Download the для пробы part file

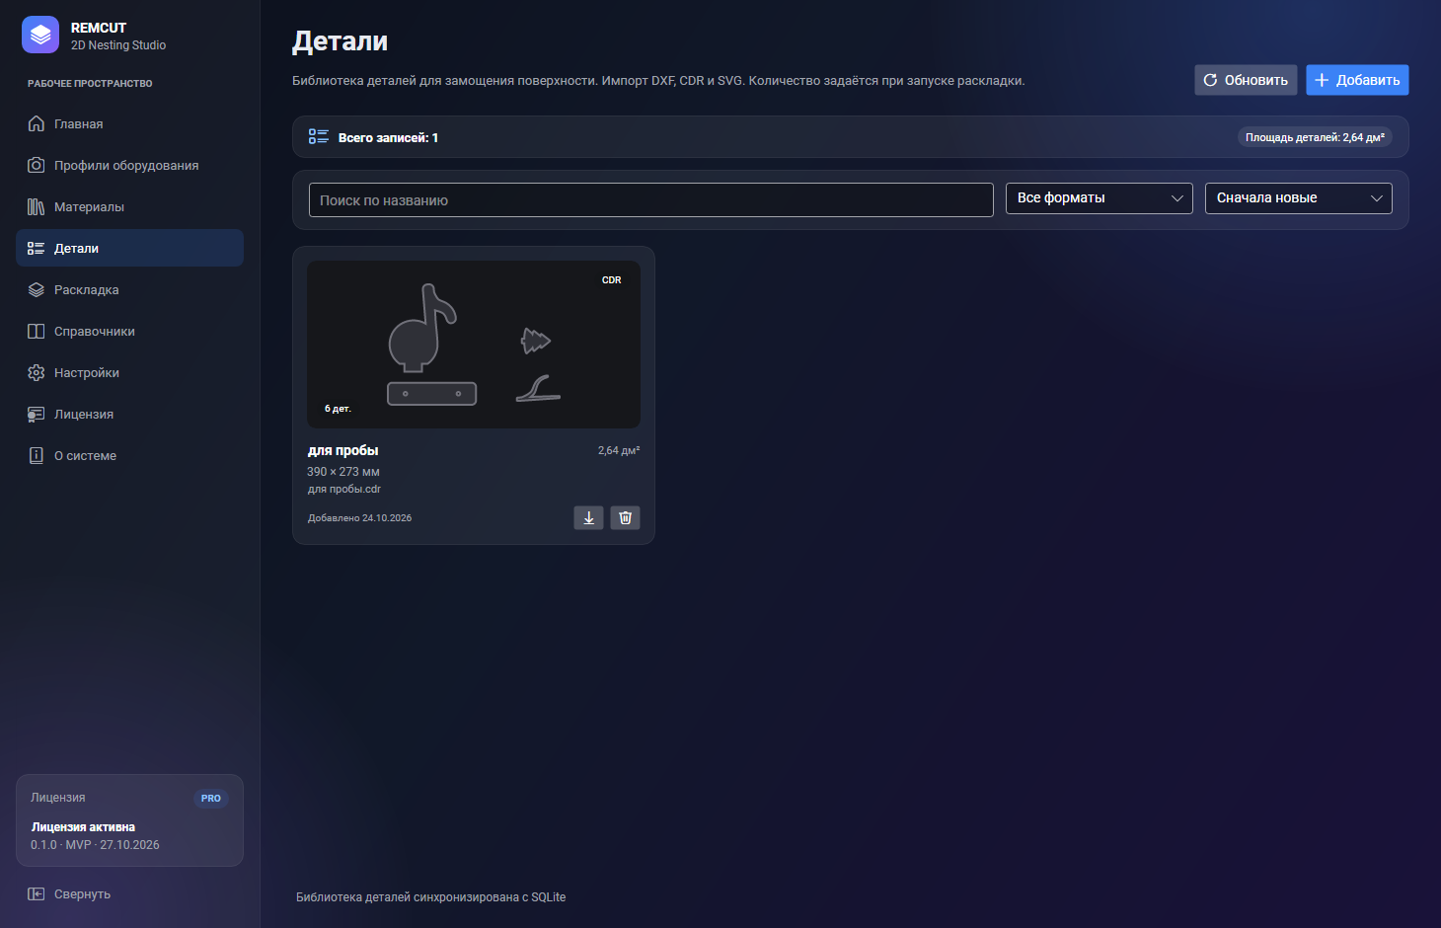588,517
